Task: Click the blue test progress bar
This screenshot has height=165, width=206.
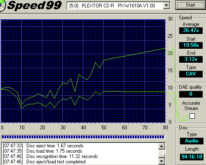Action: [x=83, y=137]
